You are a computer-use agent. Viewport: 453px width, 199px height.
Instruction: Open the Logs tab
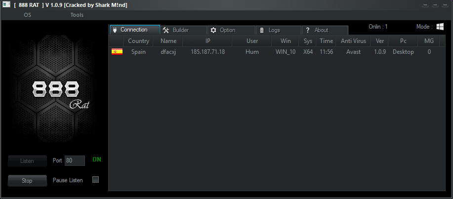[279, 30]
